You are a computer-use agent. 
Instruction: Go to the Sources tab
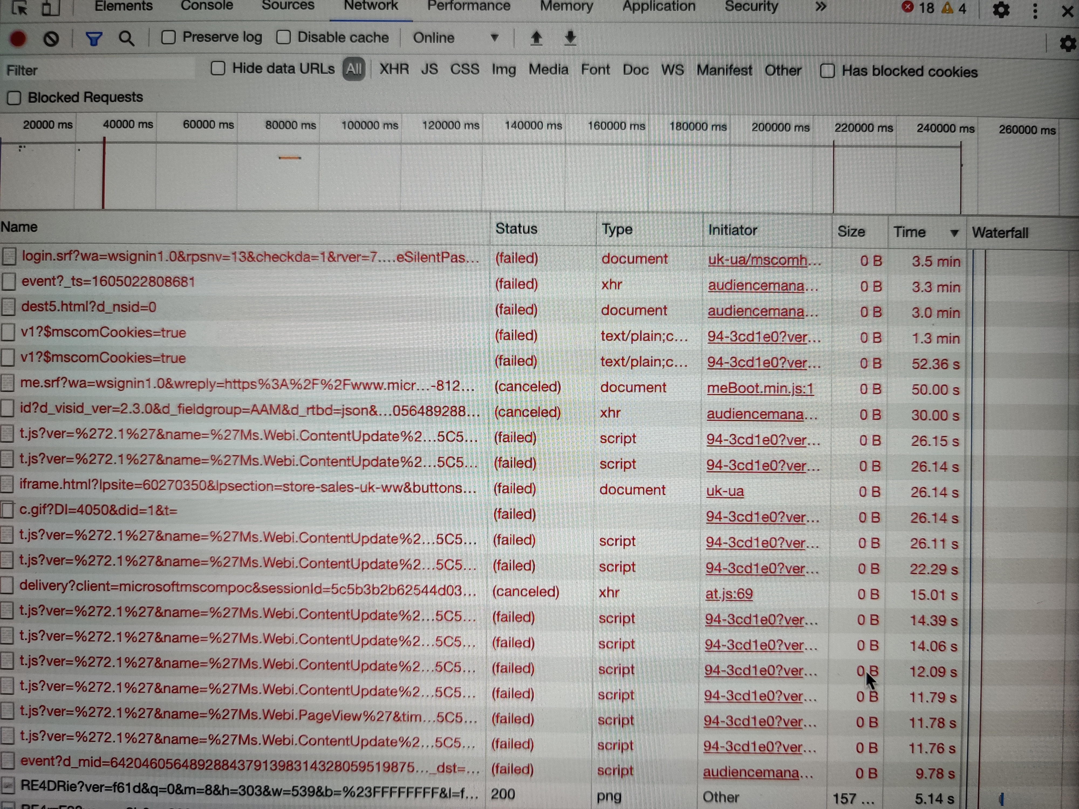pos(288,6)
